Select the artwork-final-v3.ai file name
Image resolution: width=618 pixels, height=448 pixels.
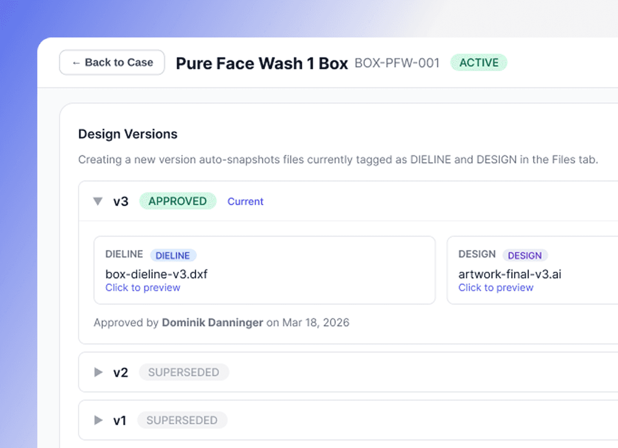coord(509,274)
